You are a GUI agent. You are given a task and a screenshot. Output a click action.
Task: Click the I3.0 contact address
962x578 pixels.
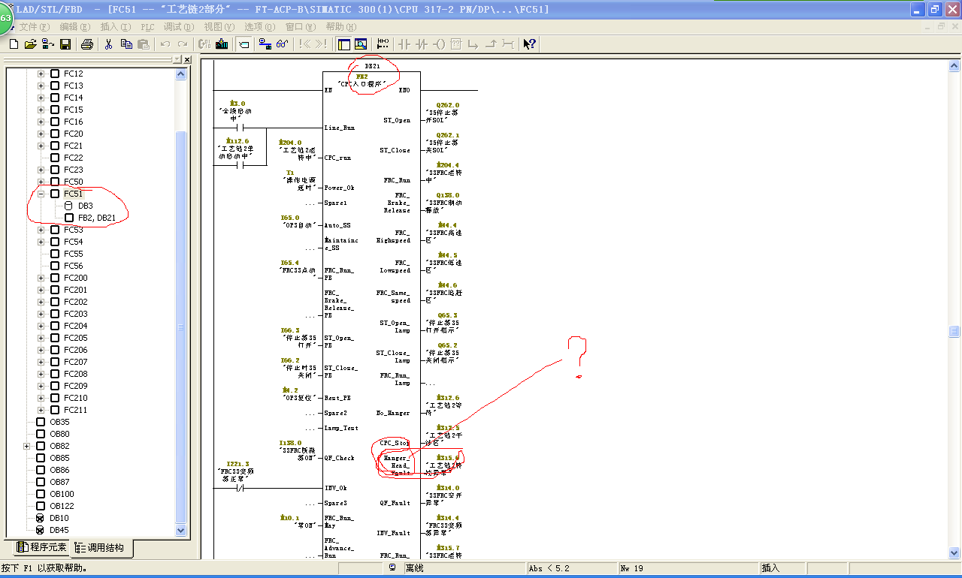237,104
